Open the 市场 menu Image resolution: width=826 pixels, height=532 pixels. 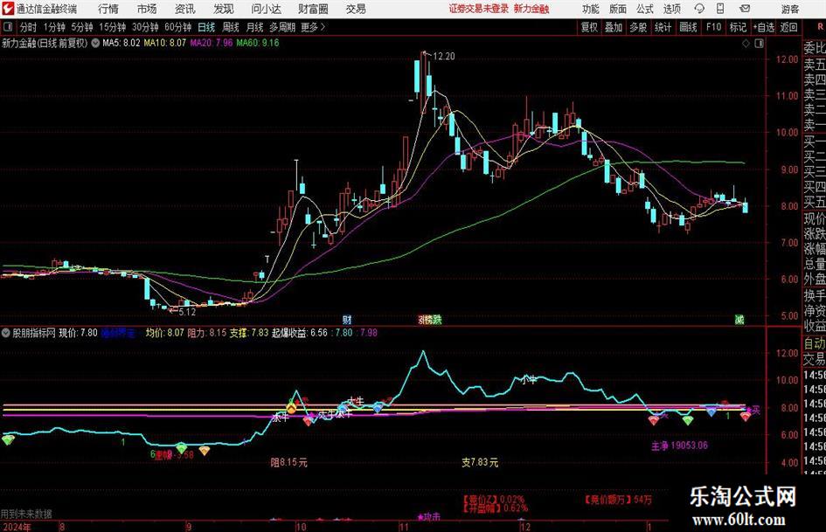point(147,9)
